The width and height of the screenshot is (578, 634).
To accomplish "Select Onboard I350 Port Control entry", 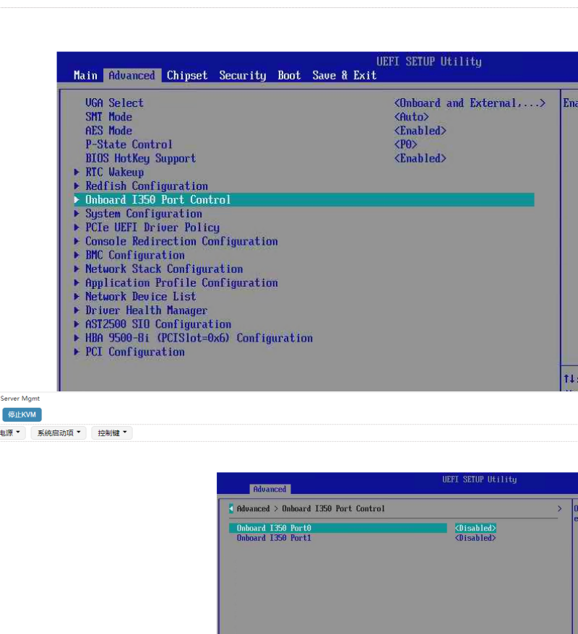I will pyautogui.click(x=158, y=199).
